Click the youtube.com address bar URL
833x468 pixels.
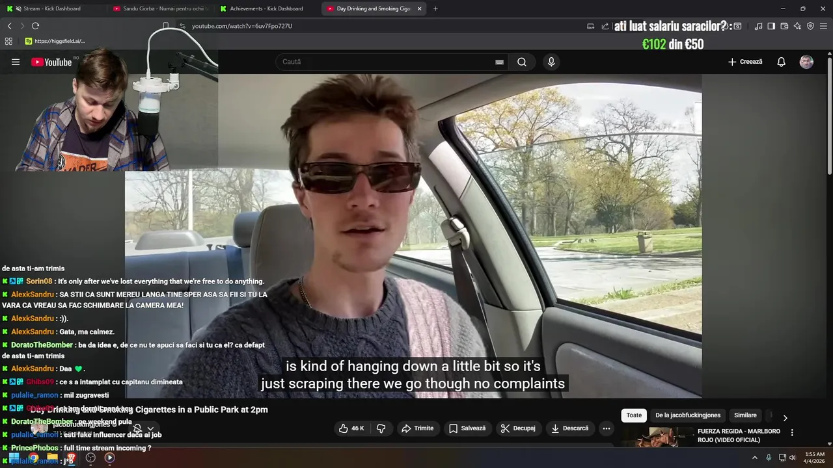click(242, 26)
